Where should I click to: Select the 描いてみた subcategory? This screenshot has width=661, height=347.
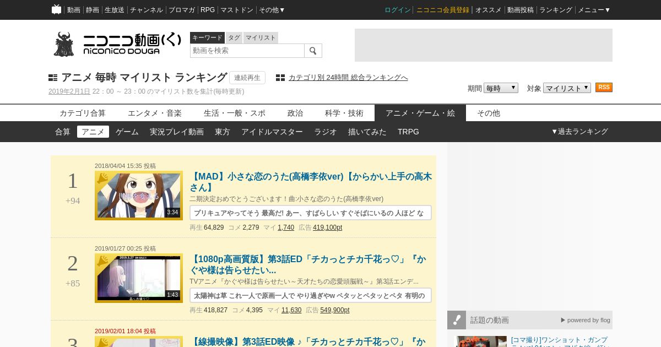pyautogui.click(x=367, y=132)
